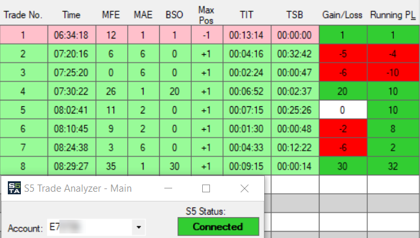Click the TSB column header

(x=295, y=15)
